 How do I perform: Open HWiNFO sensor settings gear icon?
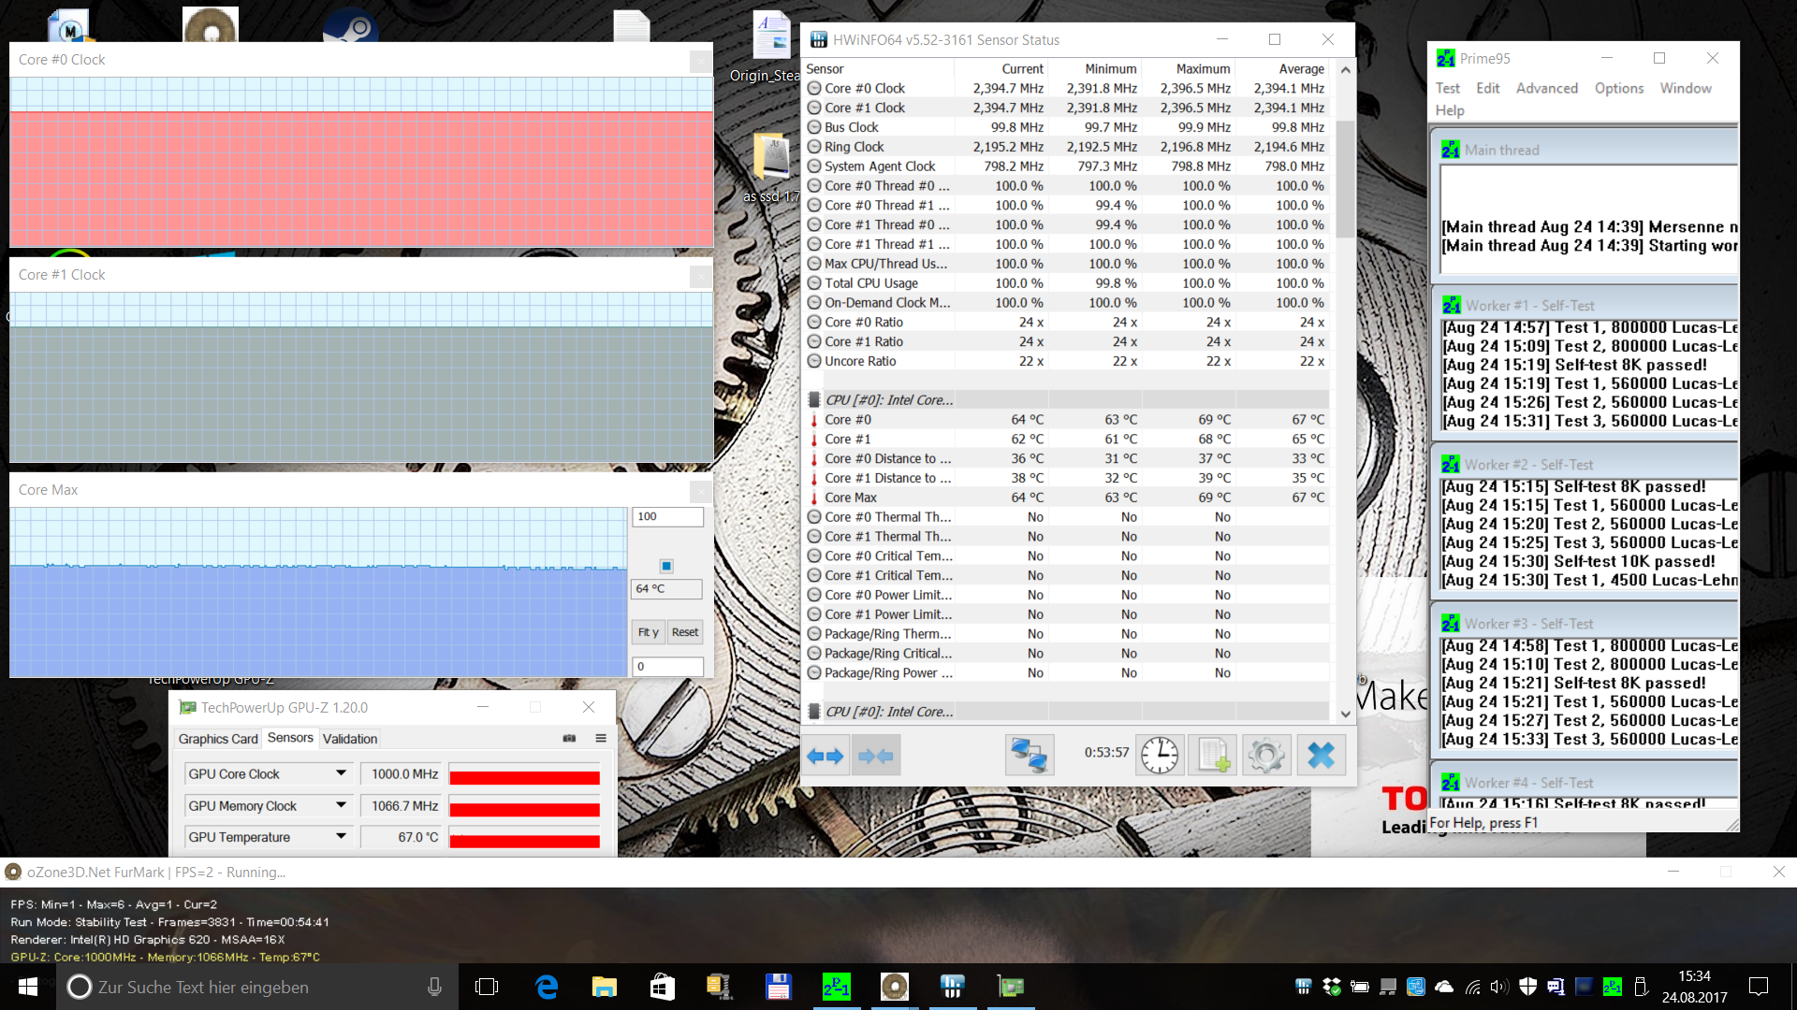[x=1266, y=756]
